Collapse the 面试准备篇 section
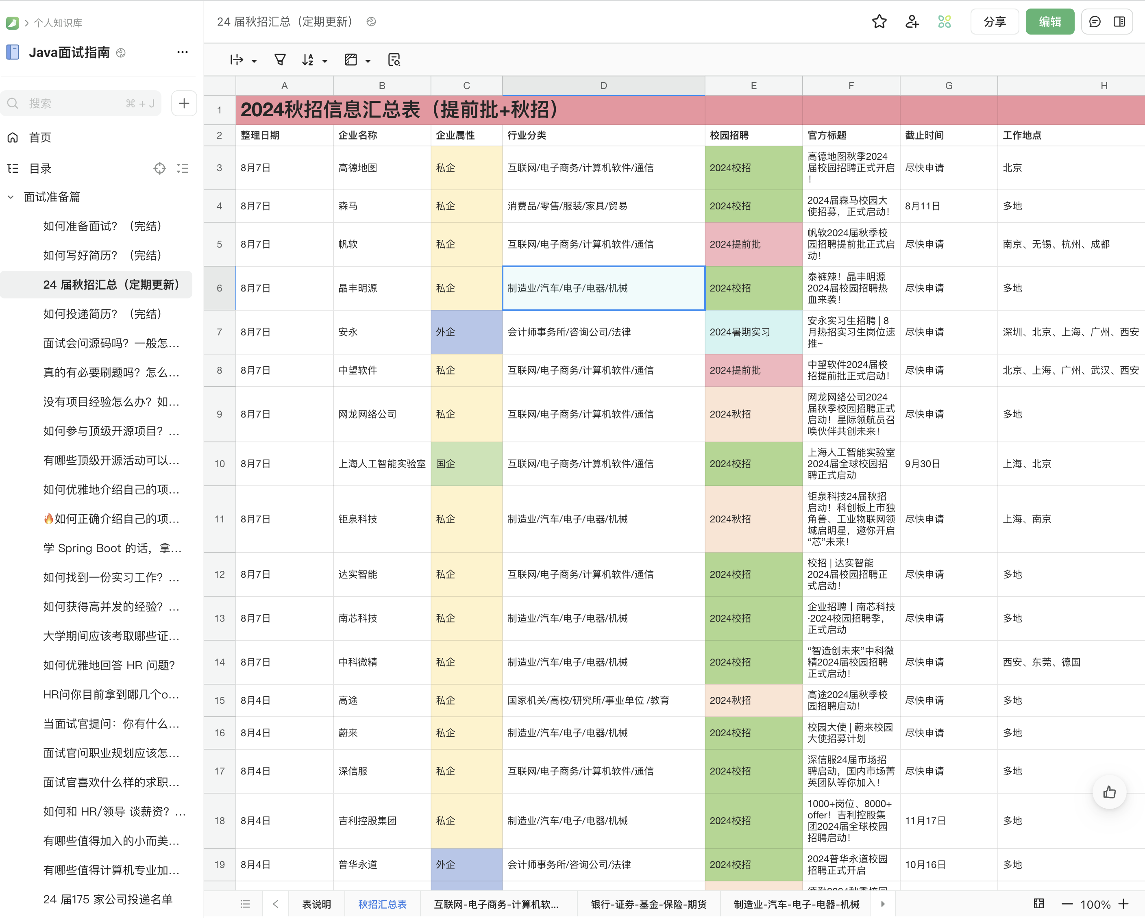 tap(11, 197)
